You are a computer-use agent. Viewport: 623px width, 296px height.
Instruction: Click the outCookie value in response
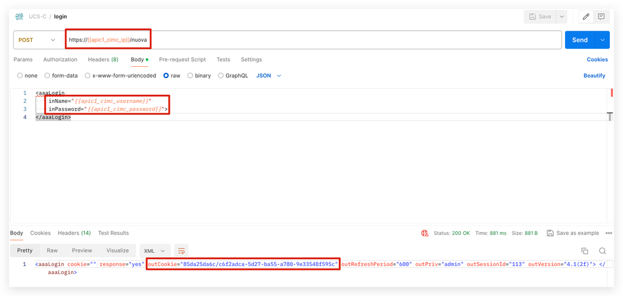point(260,264)
